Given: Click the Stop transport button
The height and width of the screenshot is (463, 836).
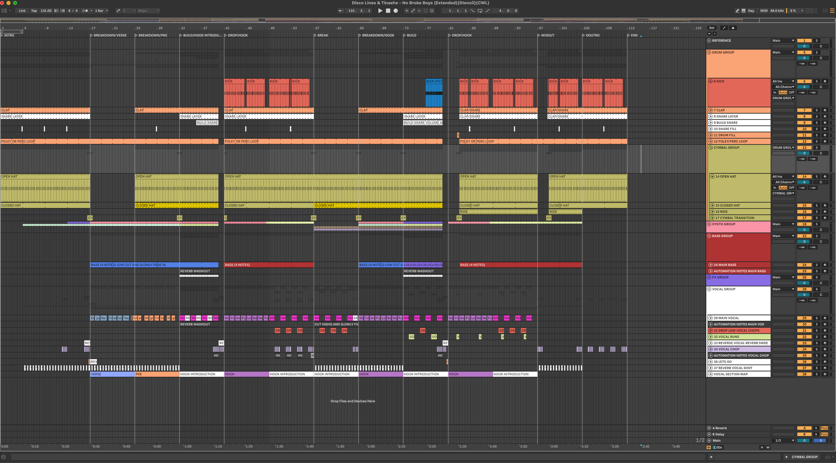Looking at the screenshot, I should [x=388, y=11].
